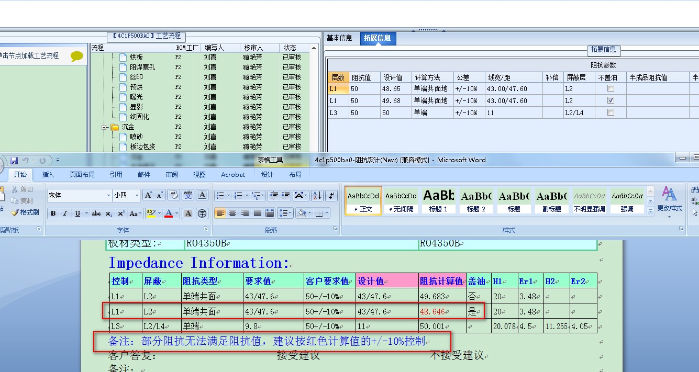Open the font size dropdown showing 小四
Viewport: 699px width, 372px height.
click(x=137, y=195)
